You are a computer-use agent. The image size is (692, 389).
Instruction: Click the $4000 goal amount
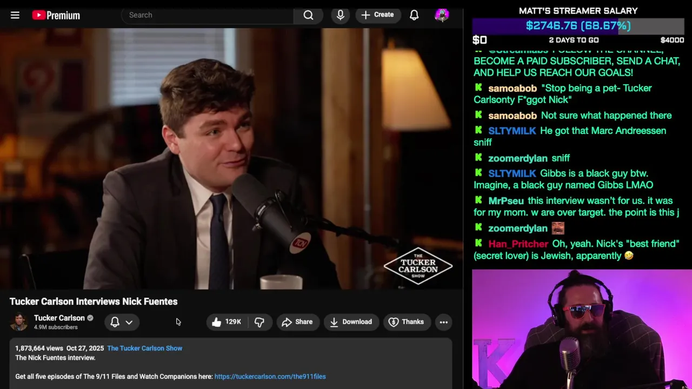(x=672, y=40)
